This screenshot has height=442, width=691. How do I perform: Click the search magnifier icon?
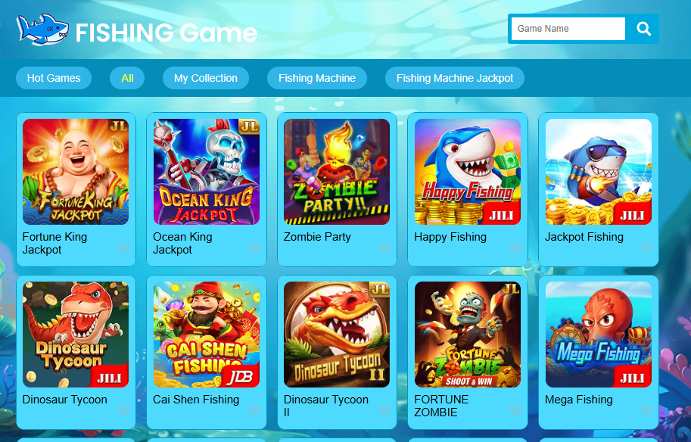tap(643, 29)
